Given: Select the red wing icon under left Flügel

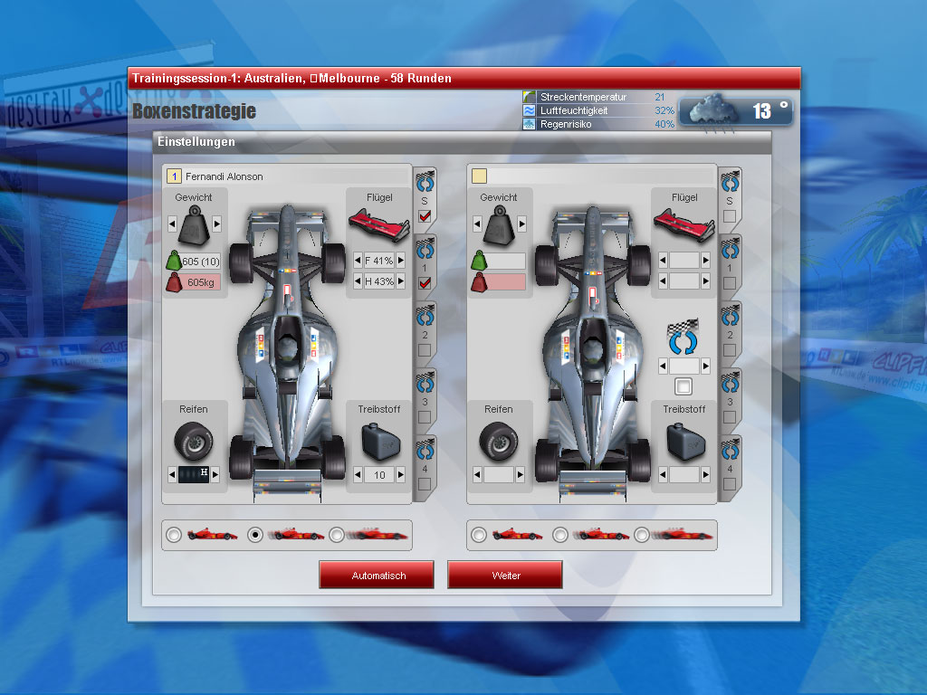Looking at the screenshot, I should tap(379, 225).
